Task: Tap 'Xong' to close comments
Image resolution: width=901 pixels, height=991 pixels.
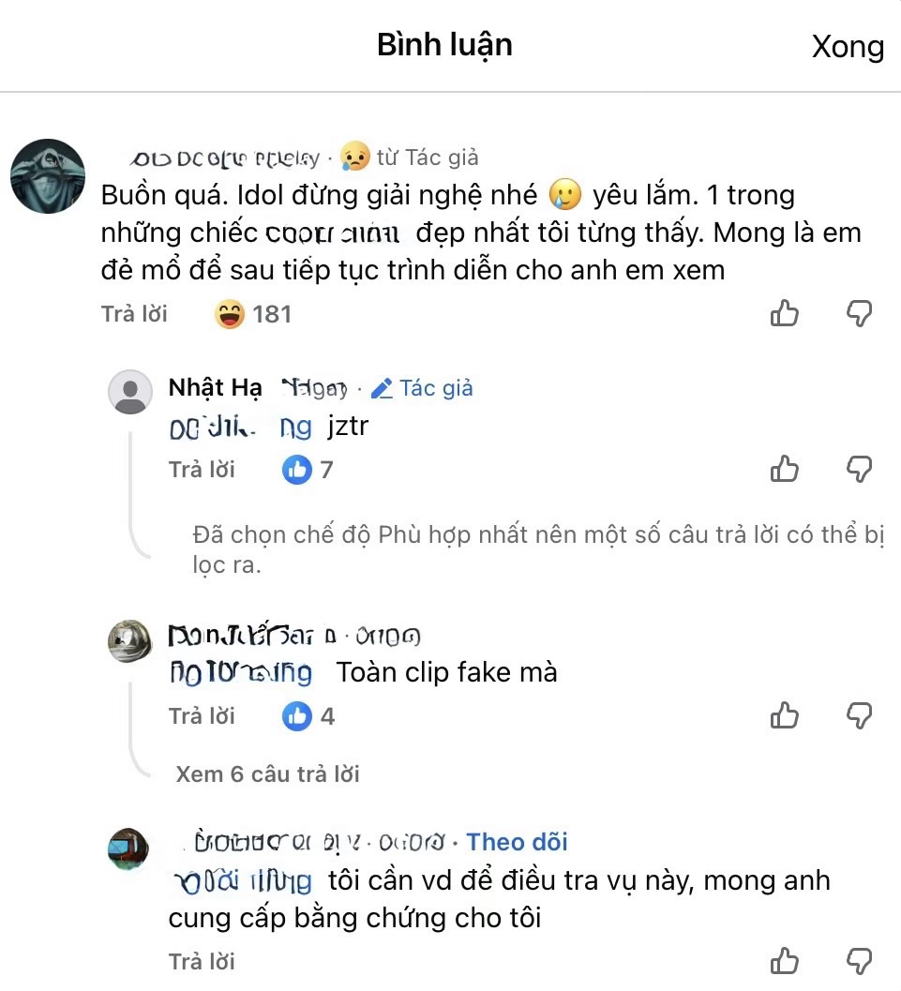Action: pyautogui.click(x=848, y=46)
